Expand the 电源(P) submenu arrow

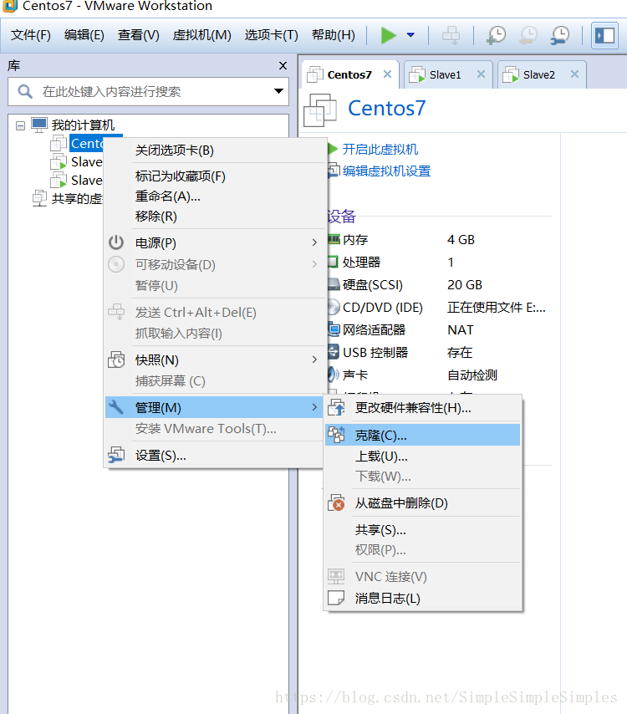[314, 242]
